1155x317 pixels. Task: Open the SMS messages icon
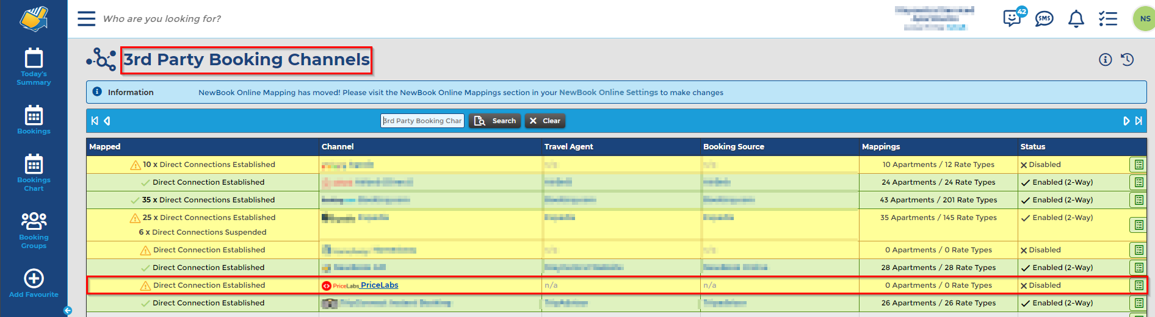tap(1045, 19)
